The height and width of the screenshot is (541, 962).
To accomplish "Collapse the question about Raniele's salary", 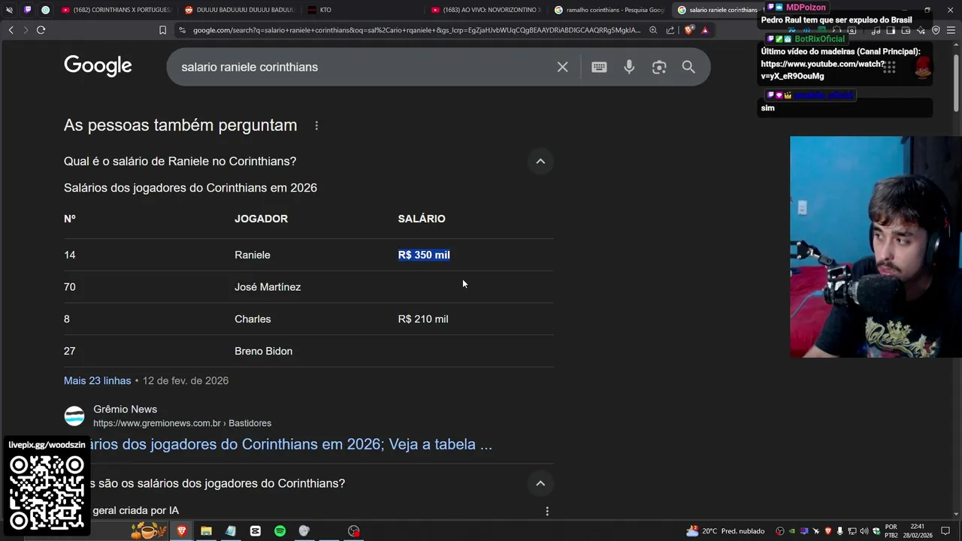I will [x=540, y=161].
